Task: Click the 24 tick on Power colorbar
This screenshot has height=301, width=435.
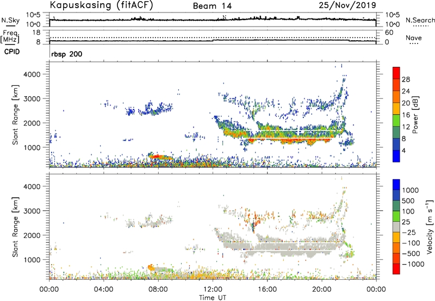Action: pos(406,91)
